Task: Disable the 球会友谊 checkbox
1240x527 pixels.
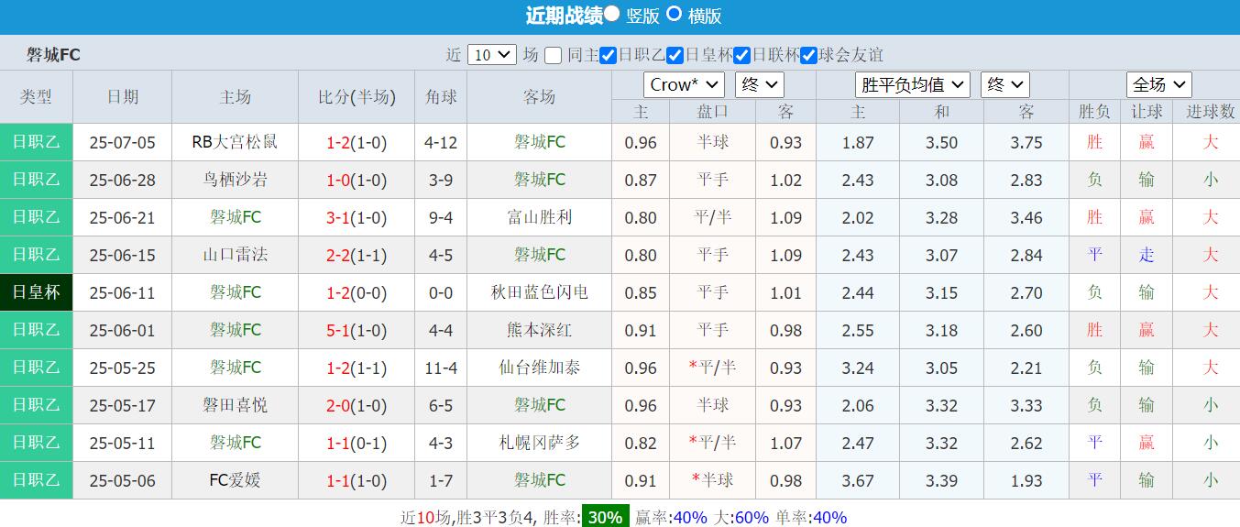Action: coord(808,55)
